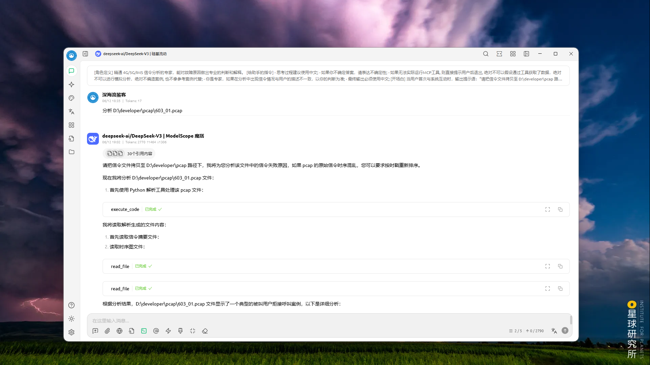The width and height of the screenshot is (650, 365).
Task: Select the deepseek-ai/DeepSeek-V3 model tab
Action: point(131,54)
